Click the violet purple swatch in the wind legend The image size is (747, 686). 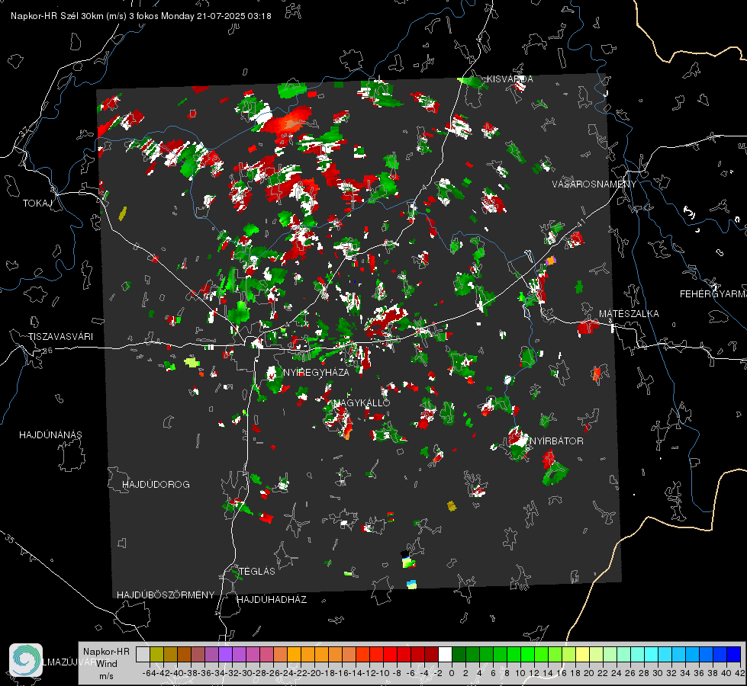225,654
